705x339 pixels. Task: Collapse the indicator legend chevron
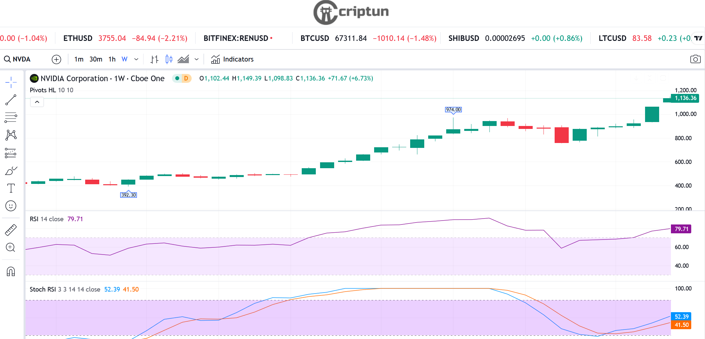(x=37, y=102)
